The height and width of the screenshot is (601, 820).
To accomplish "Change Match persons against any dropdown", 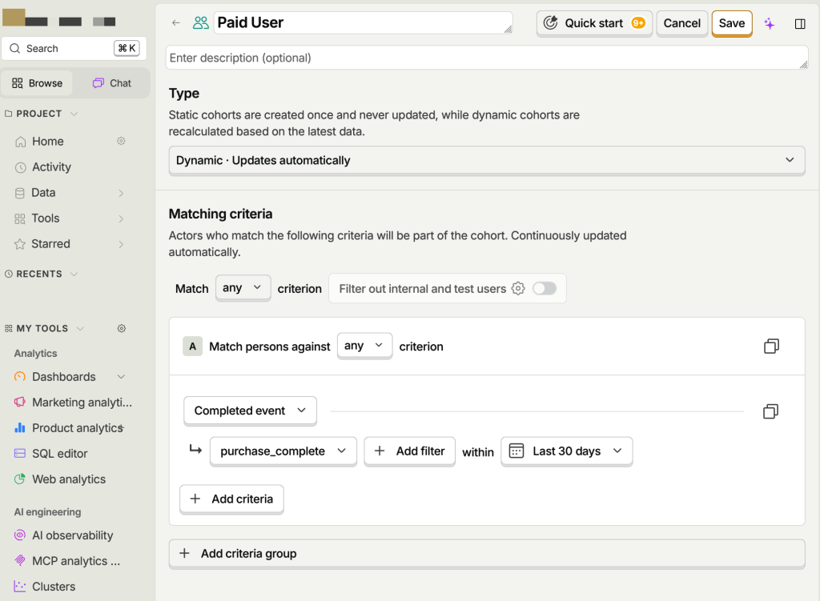I will coord(364,346).
